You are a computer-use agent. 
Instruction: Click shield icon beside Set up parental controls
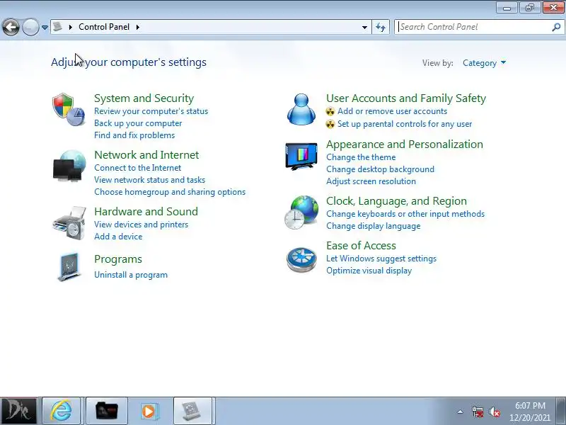[330, 124]
